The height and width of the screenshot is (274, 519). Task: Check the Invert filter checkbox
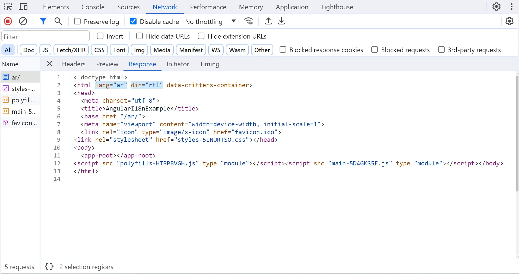[x=100, y=36]
